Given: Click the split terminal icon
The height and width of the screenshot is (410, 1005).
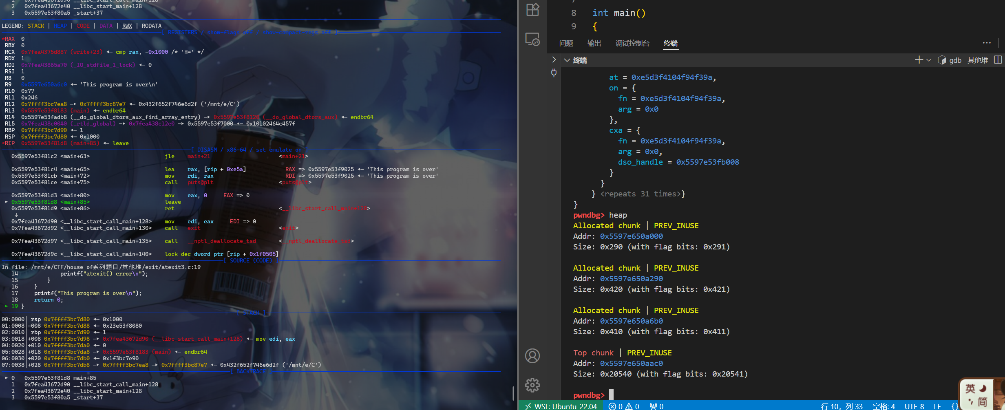Looking at the screenshot, I should [998, 60].
